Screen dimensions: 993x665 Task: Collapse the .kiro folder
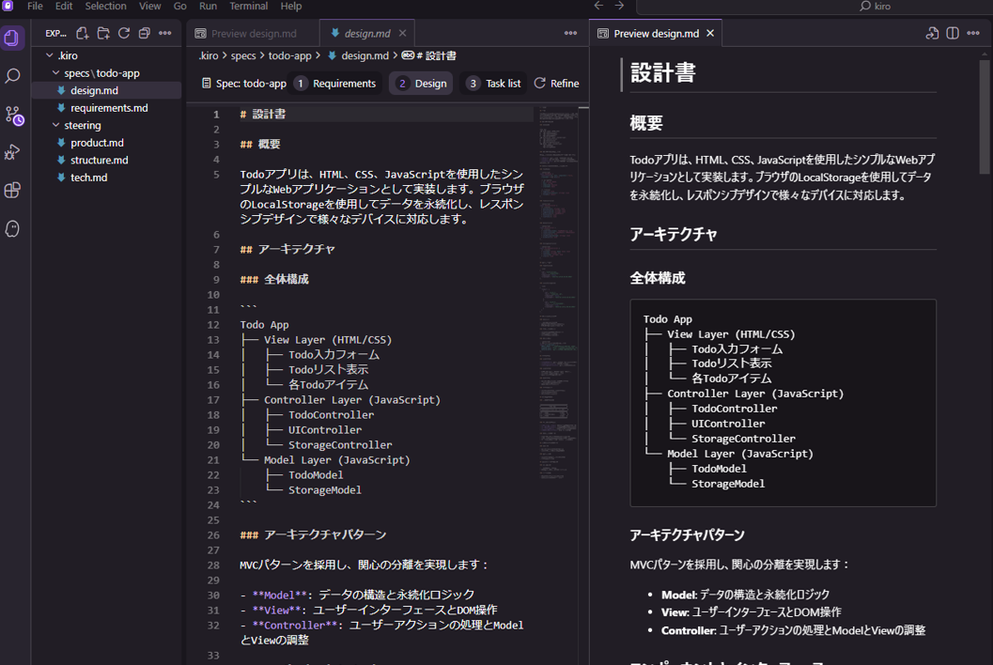click(50, 55)
